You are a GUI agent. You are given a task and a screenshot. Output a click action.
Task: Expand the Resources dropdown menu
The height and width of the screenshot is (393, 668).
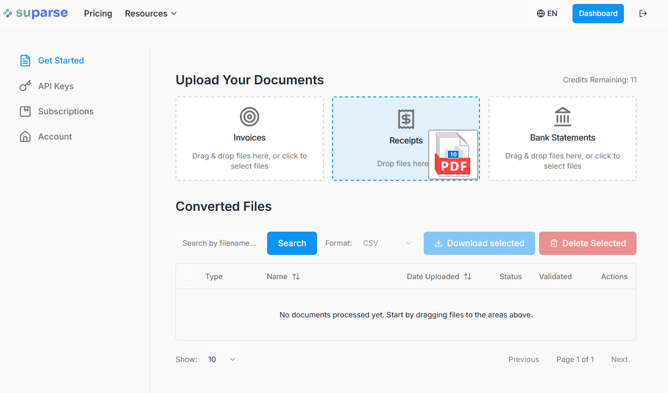[x=151, y=14]
